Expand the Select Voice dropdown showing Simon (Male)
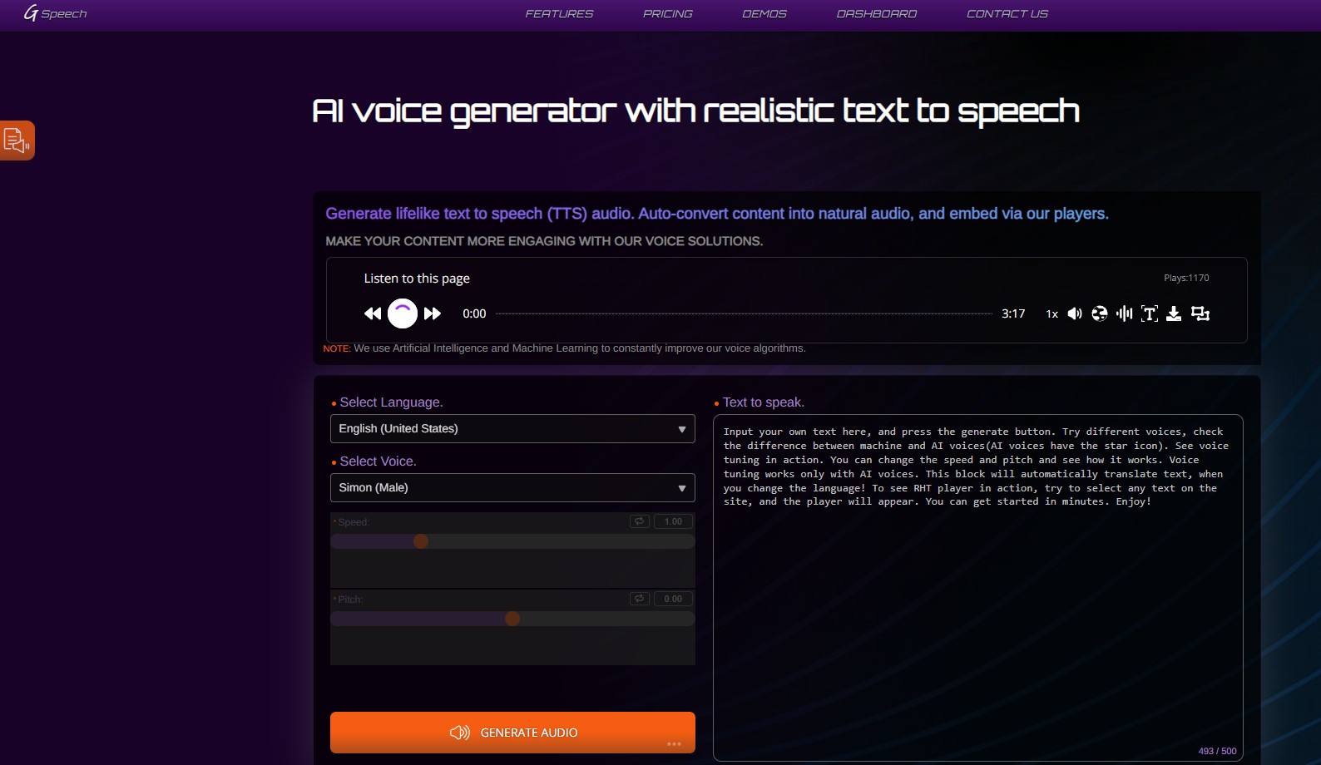 (x=512, y=488)
